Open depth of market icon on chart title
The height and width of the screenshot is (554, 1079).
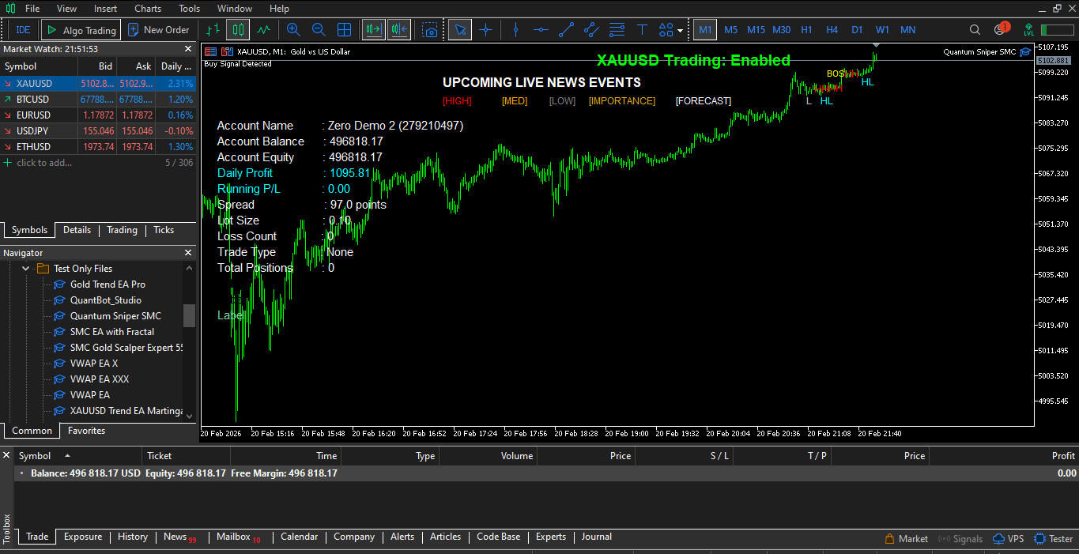227,51
